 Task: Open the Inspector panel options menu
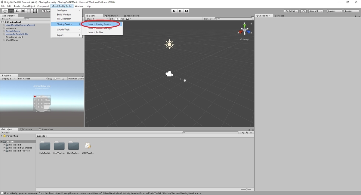(358, 16)
